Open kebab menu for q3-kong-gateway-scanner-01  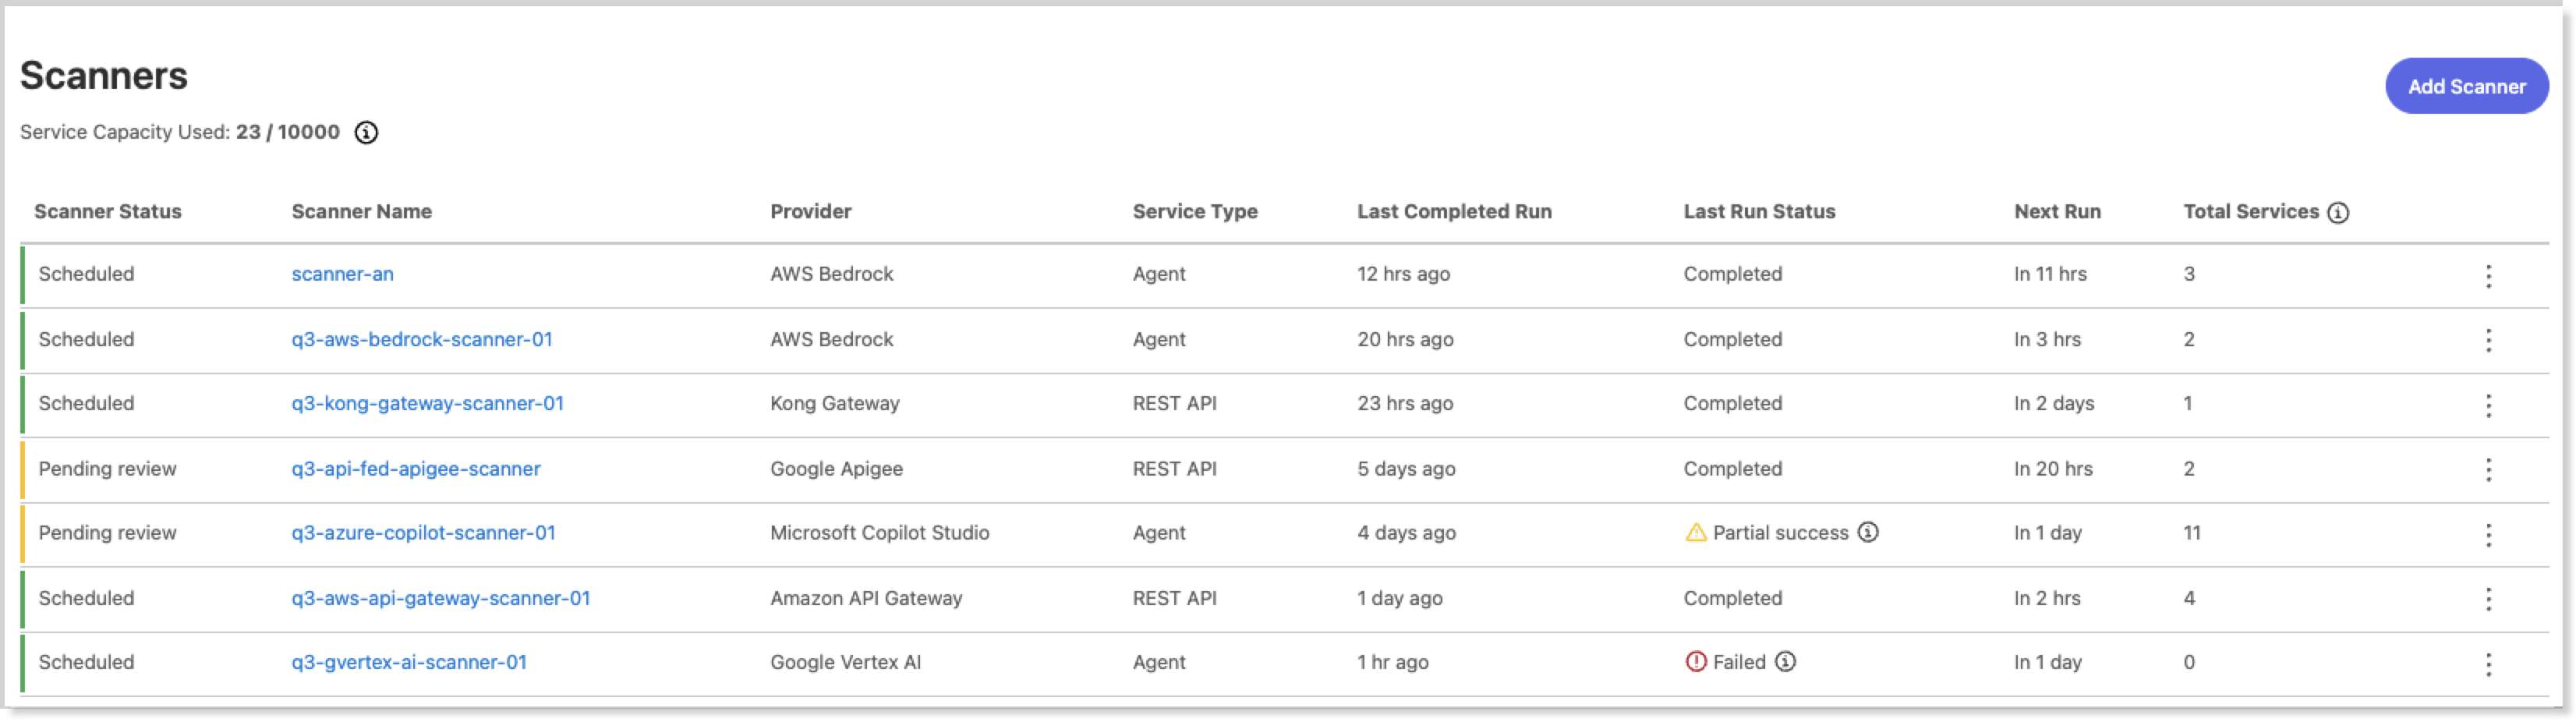[x=2488, y=406]
